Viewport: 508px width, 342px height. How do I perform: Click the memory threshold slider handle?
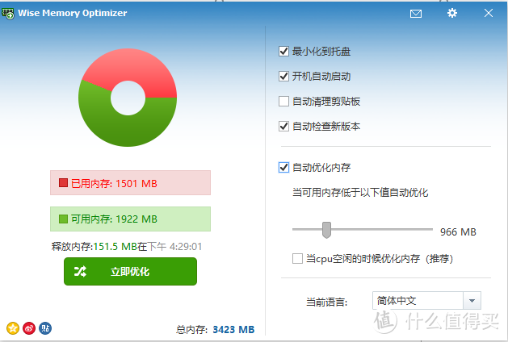326,230
